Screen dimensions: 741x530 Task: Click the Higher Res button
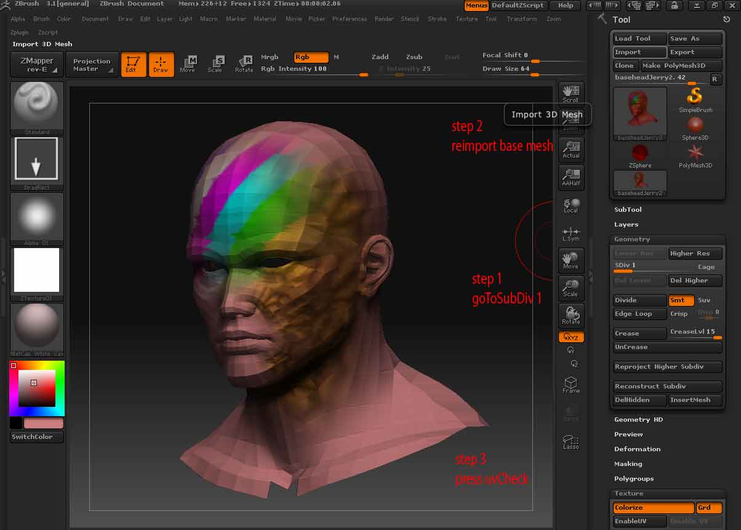[x=695, y=254]
